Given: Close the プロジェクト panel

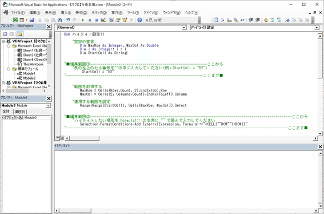Looking at the screenshot, I should [49, 27].
